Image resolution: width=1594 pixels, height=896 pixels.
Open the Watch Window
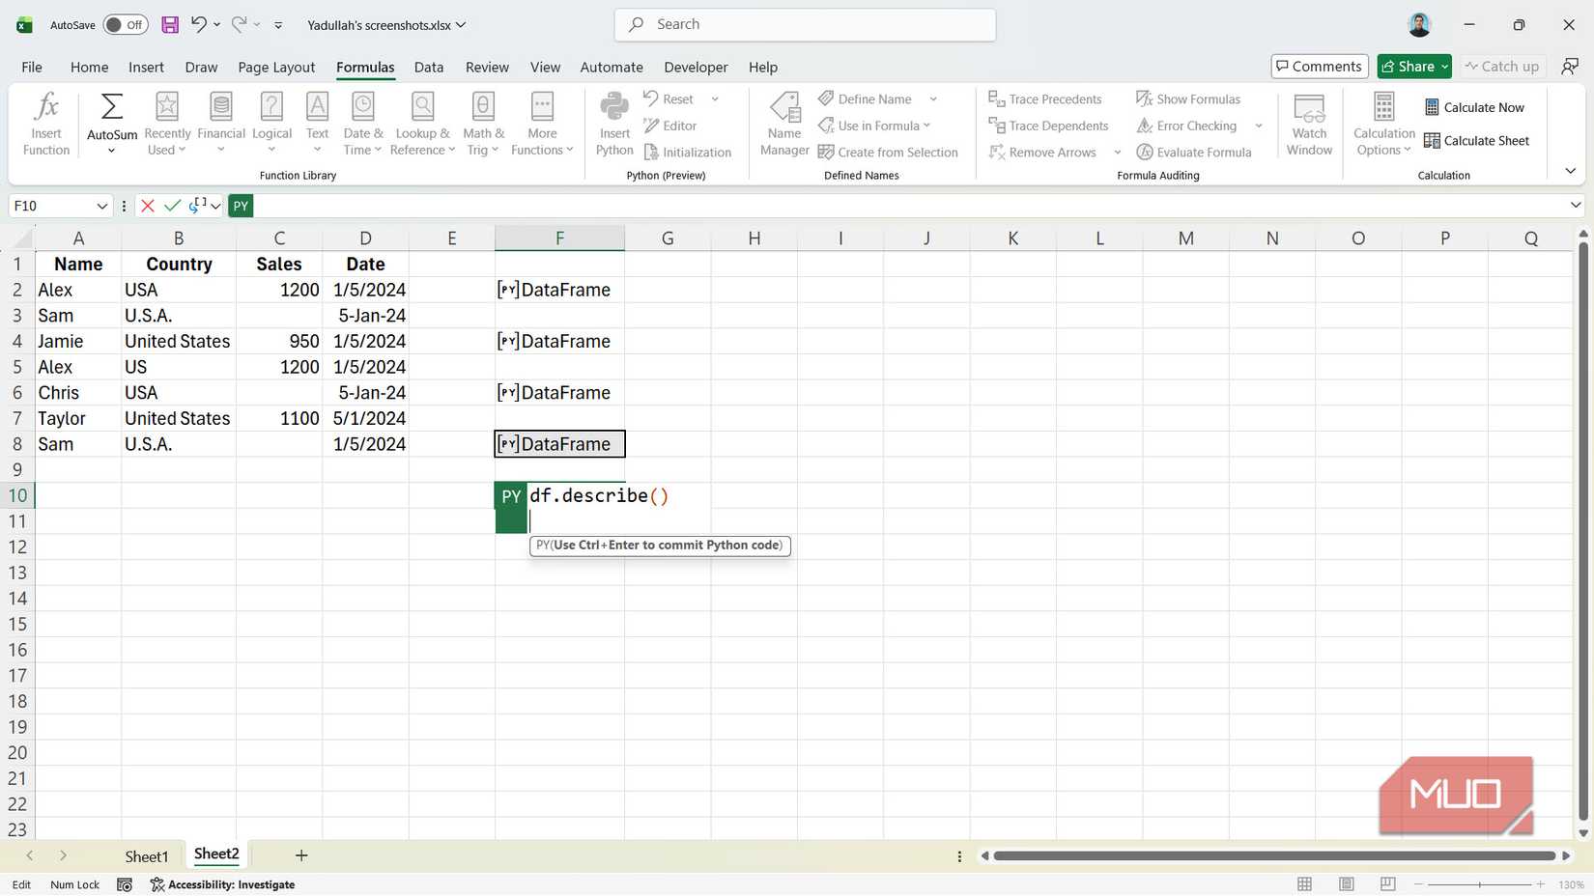coord(1309,124)
